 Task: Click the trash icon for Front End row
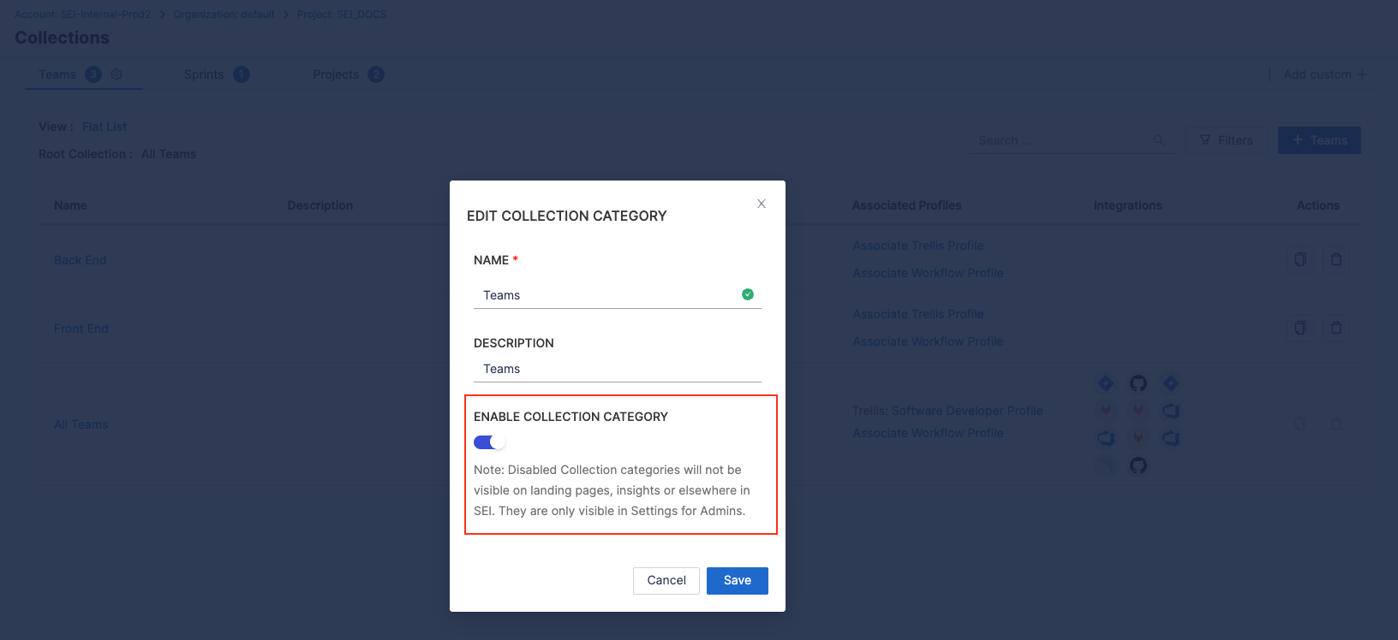point(1335,328)
